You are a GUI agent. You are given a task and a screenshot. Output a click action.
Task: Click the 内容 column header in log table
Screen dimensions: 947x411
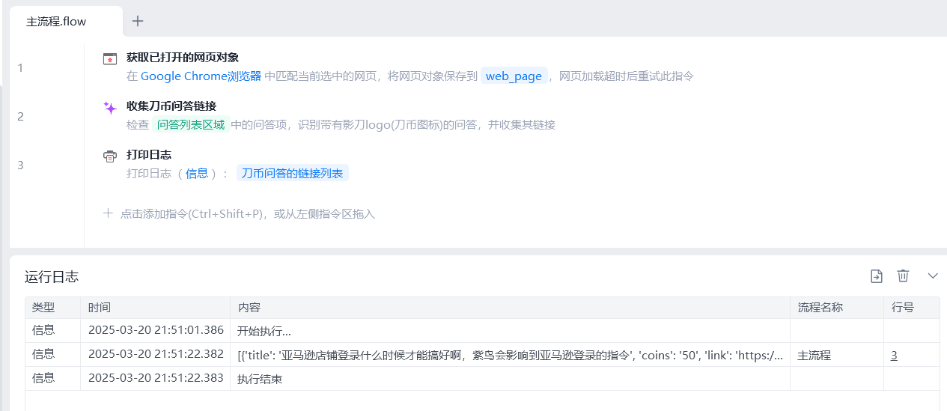pos(249,308)
